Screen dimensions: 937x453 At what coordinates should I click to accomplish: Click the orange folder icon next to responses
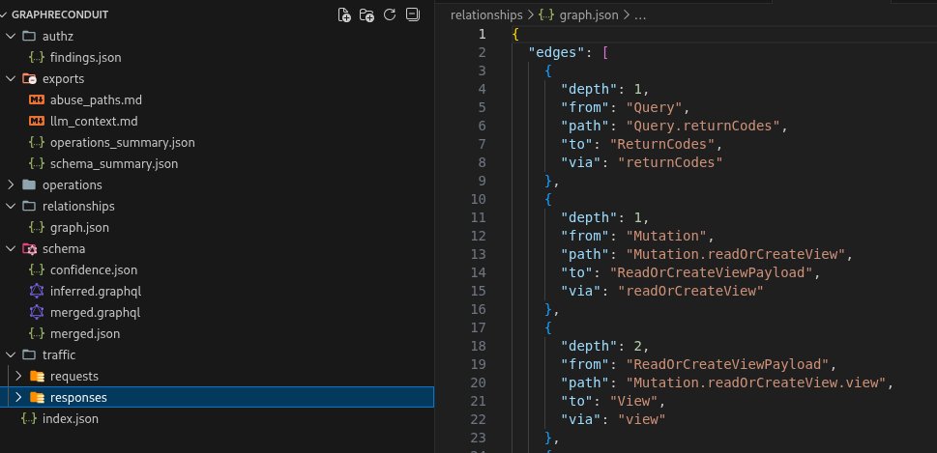click(37, 398)
